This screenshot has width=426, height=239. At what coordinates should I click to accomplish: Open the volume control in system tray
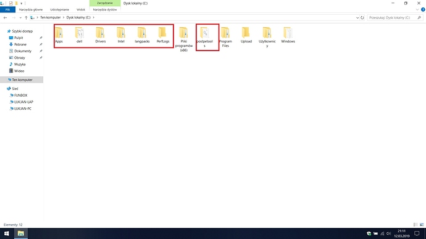point(388,233)
